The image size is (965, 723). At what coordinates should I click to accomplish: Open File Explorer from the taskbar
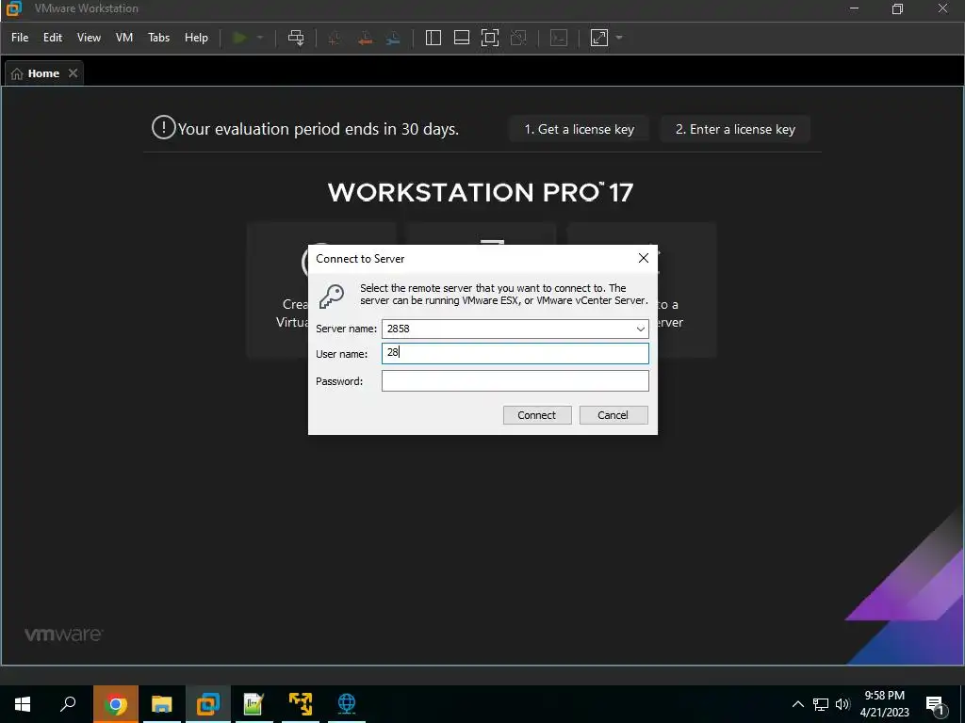point(162,704)
